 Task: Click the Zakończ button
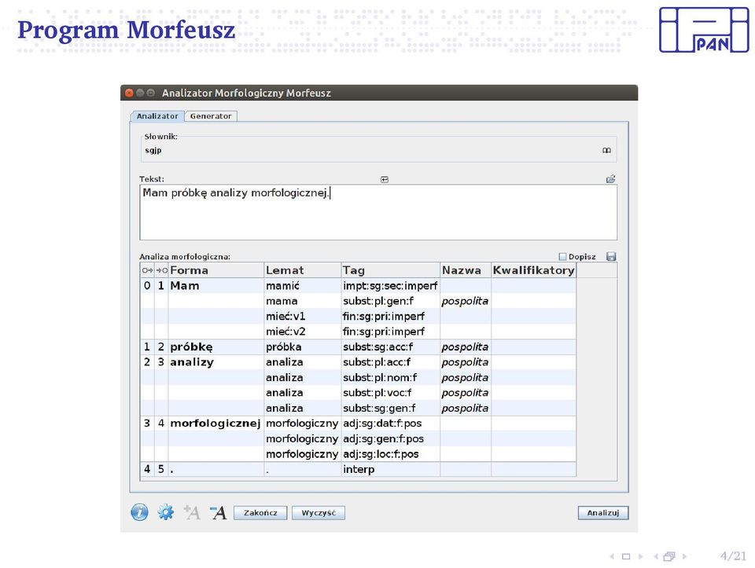[260, 513]
